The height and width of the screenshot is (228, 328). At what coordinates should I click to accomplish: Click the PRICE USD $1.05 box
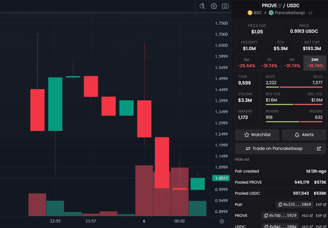coord(257,29)
